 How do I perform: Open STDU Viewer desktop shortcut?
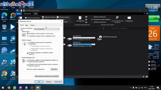pos(4,63)
